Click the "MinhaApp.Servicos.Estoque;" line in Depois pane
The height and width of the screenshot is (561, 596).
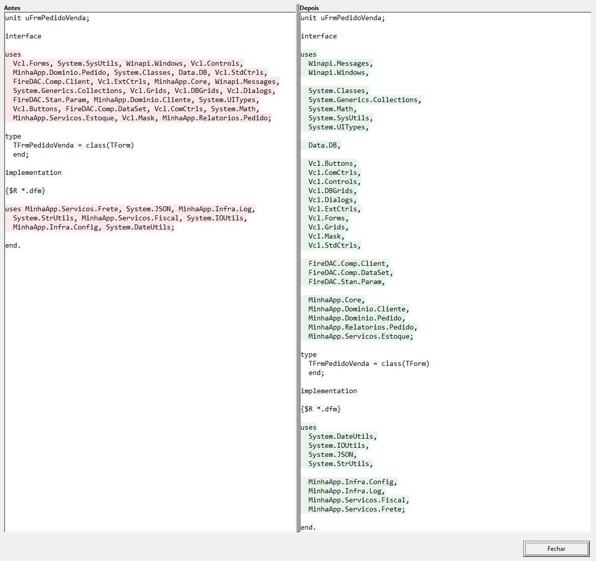(x=361, y=337)
